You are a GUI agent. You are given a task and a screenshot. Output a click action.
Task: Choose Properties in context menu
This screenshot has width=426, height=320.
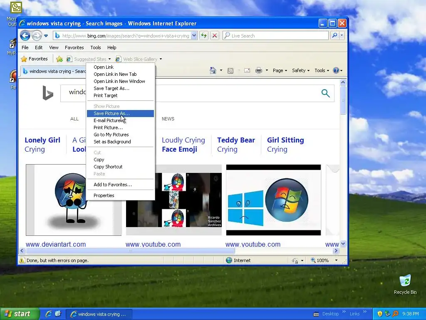pyautogui.click(x=120, y=195)
